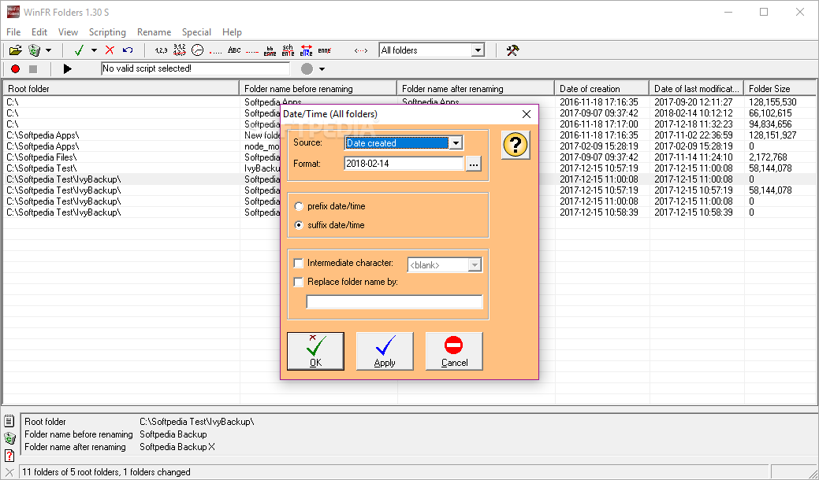Click the green checkmark apply icon
The image size is (819, 480).
tap(79, 50)
